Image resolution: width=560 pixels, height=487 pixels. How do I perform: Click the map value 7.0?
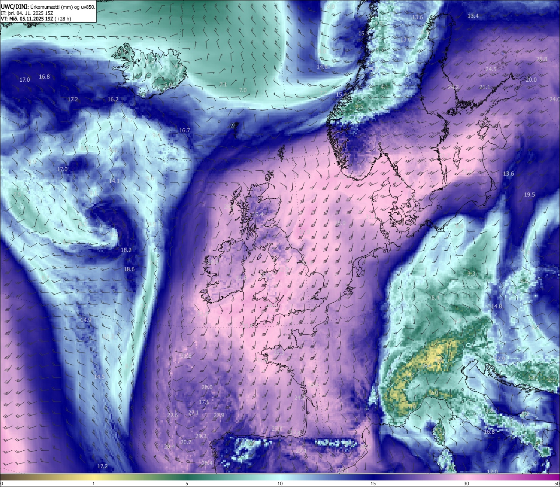(243, 90)
